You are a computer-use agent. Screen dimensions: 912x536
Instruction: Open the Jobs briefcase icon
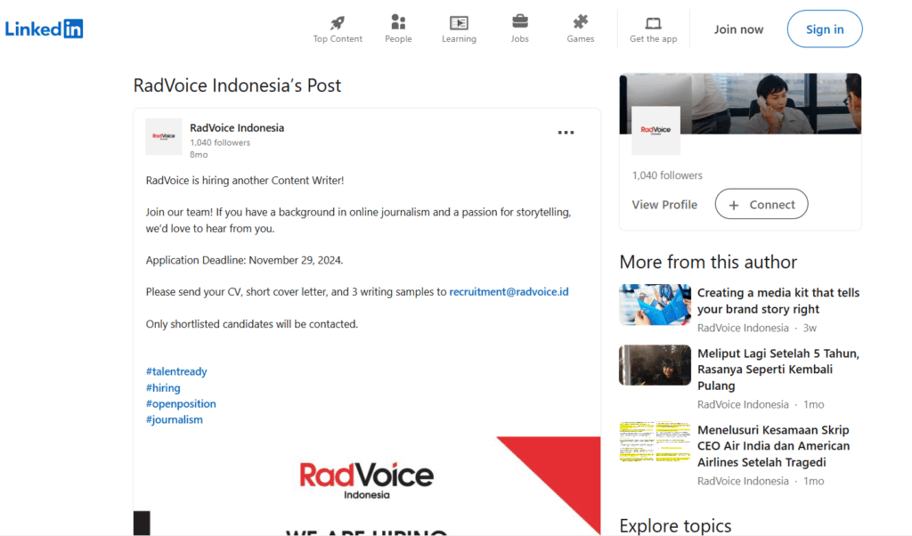(x=520, y=22)
